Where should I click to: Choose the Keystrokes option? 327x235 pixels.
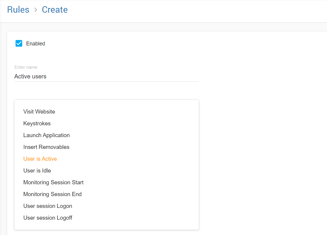point(37,124)
